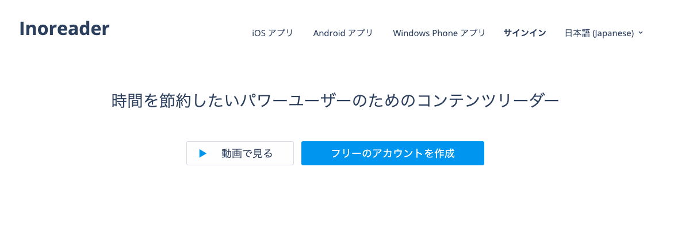Change site language from Japanese
Image resolution: width=693 pixels, height=252 pixels.
pyautogui.click(x=604, y=33)
